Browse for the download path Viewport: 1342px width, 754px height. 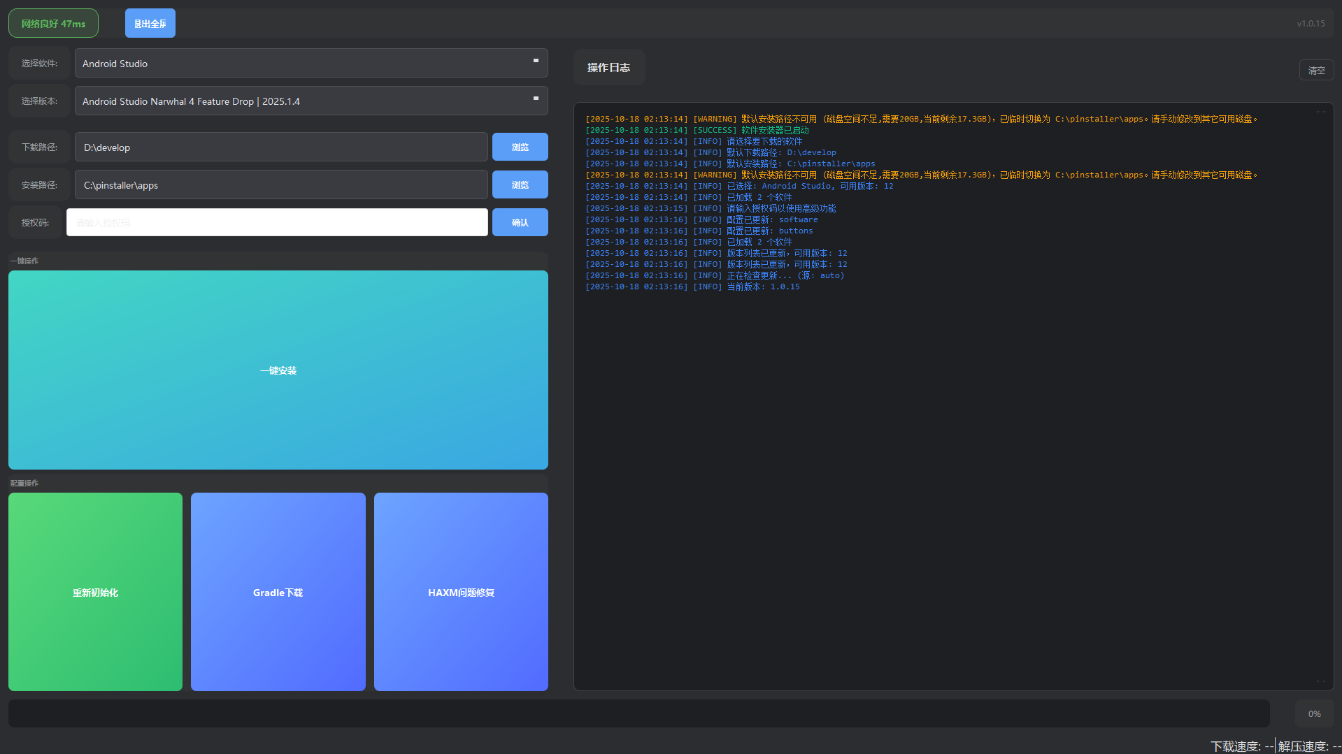pos(520,147)
